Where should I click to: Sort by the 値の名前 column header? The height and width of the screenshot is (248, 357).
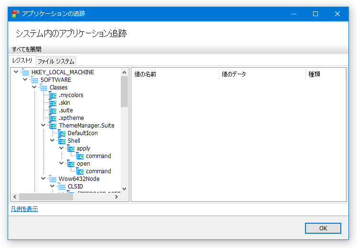175,74
